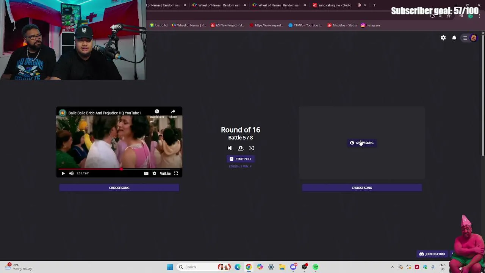Image resolution: width=485 pixels, height=273 pixels.
Task: Open Google Chrome from taskbar
Action: coord(249,267)
